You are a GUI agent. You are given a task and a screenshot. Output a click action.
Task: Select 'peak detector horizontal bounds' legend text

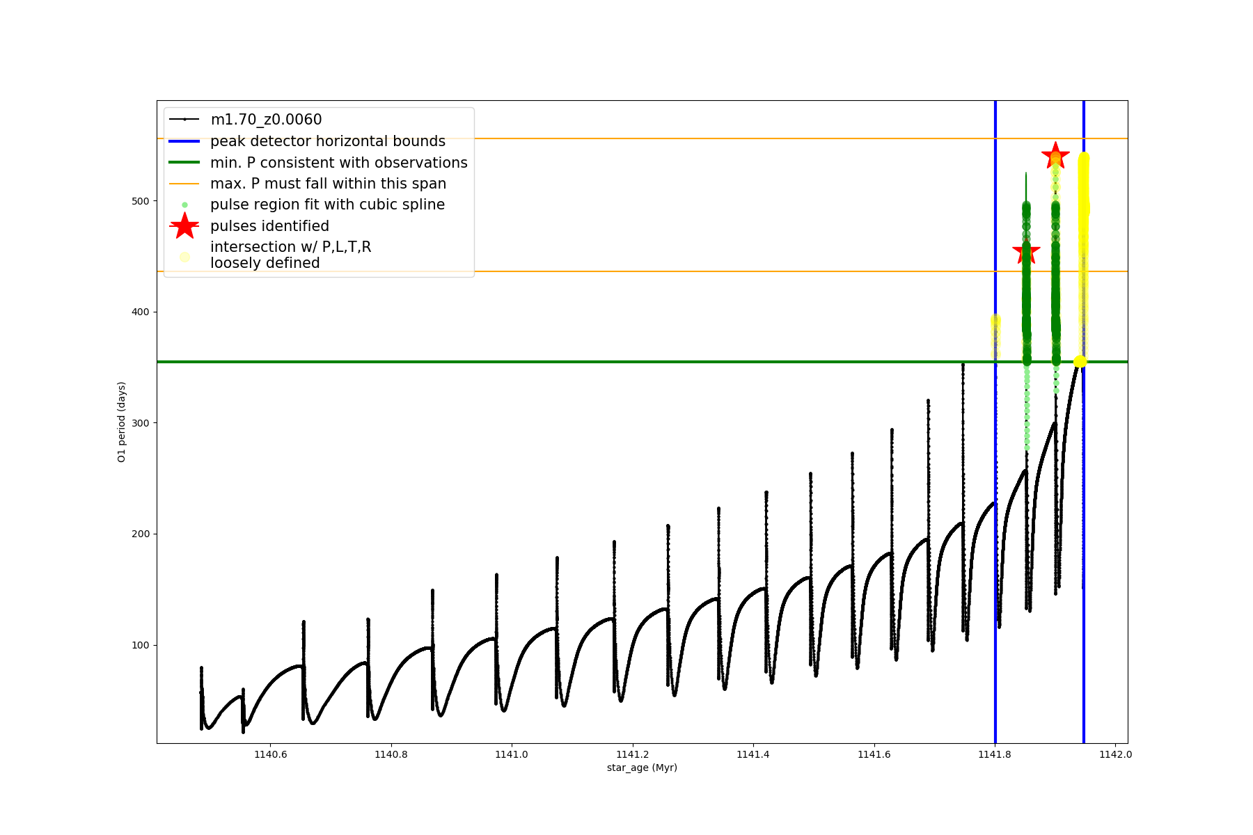328,141
